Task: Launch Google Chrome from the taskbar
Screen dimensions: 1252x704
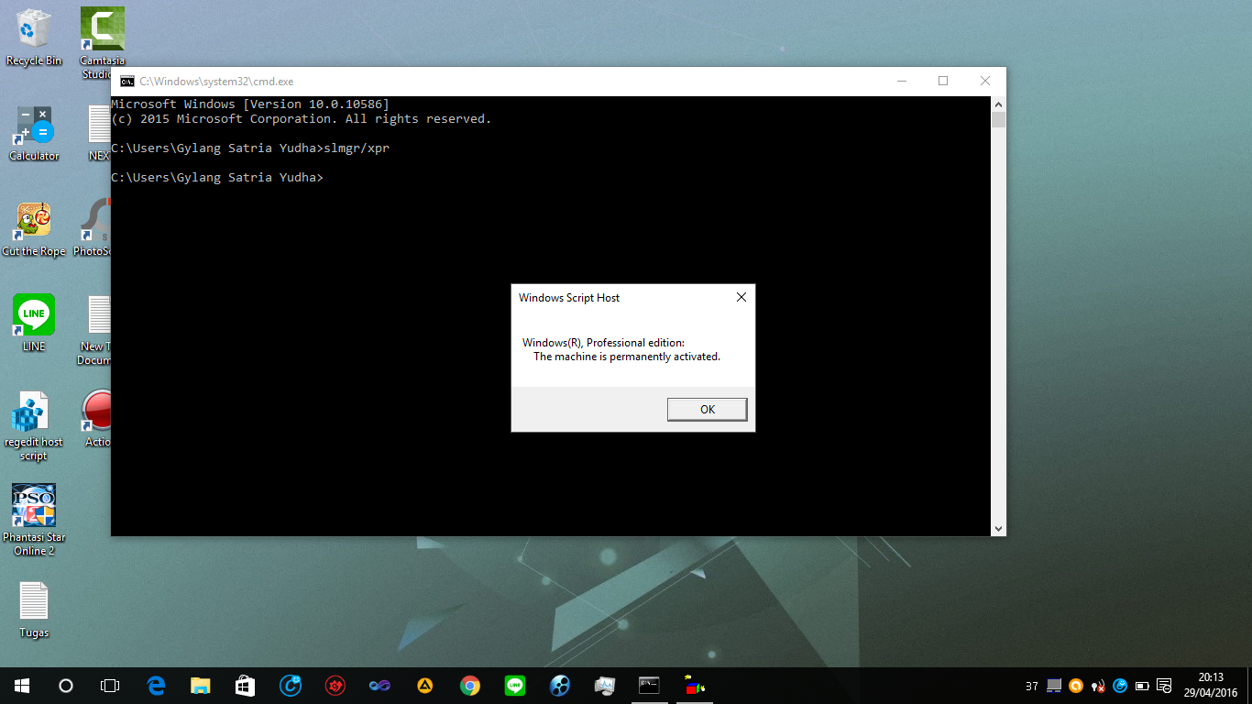Action: pyautogui.click(x=470, y=686)
